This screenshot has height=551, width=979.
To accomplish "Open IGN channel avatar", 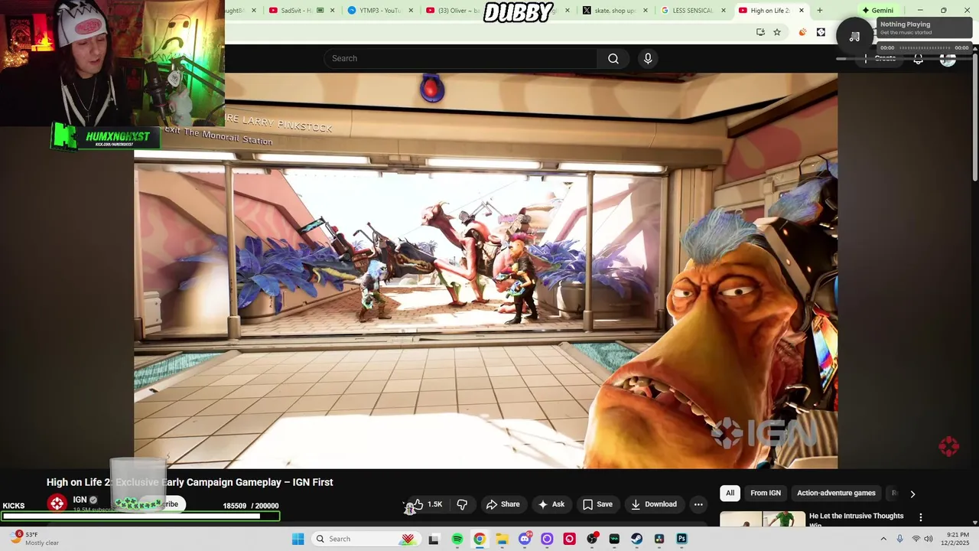I will 57,503.
